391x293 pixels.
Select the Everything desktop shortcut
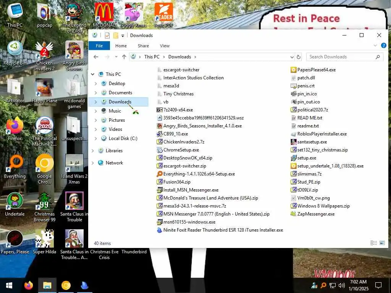pos(15,166)
